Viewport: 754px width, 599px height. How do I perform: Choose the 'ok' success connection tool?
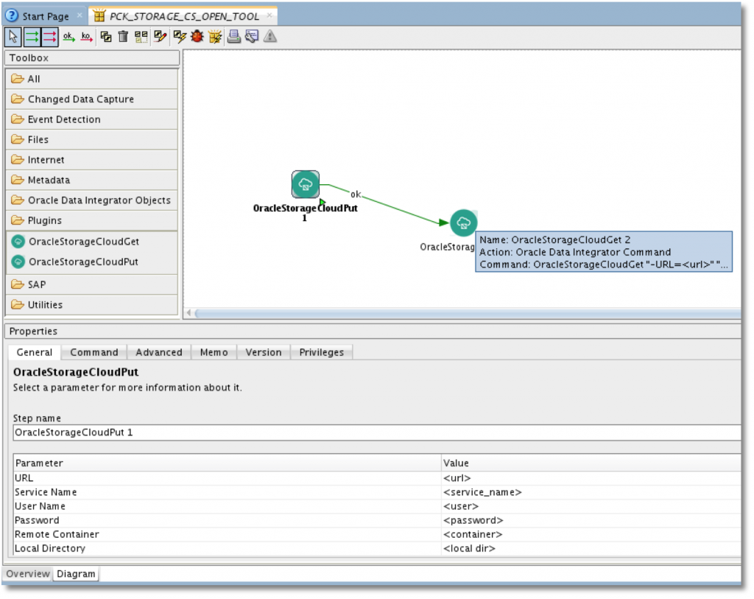pyautogui.click(x=68, y=35)
